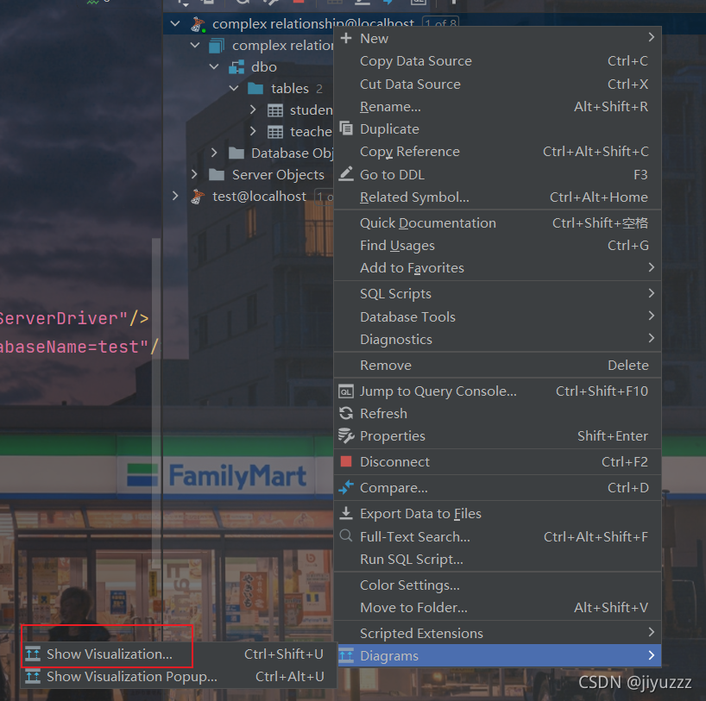Expand the teacher table node
Screen dimensions: 706x701
[253, 131]
